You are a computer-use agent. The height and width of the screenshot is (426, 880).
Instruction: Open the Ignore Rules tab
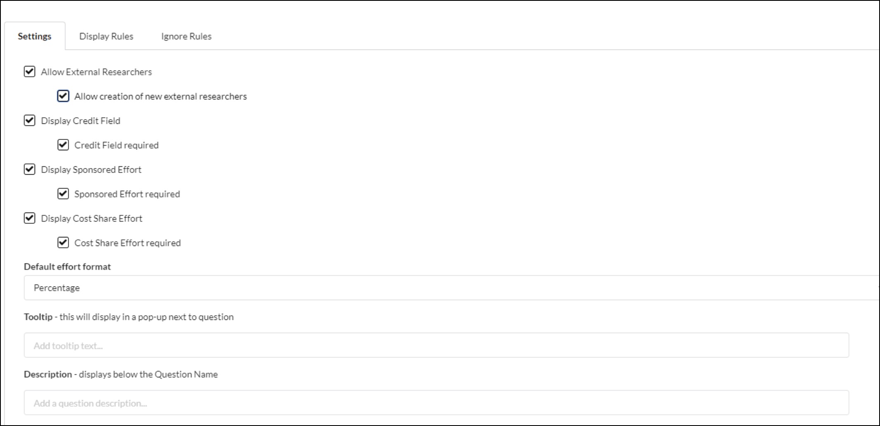point(186,36)
